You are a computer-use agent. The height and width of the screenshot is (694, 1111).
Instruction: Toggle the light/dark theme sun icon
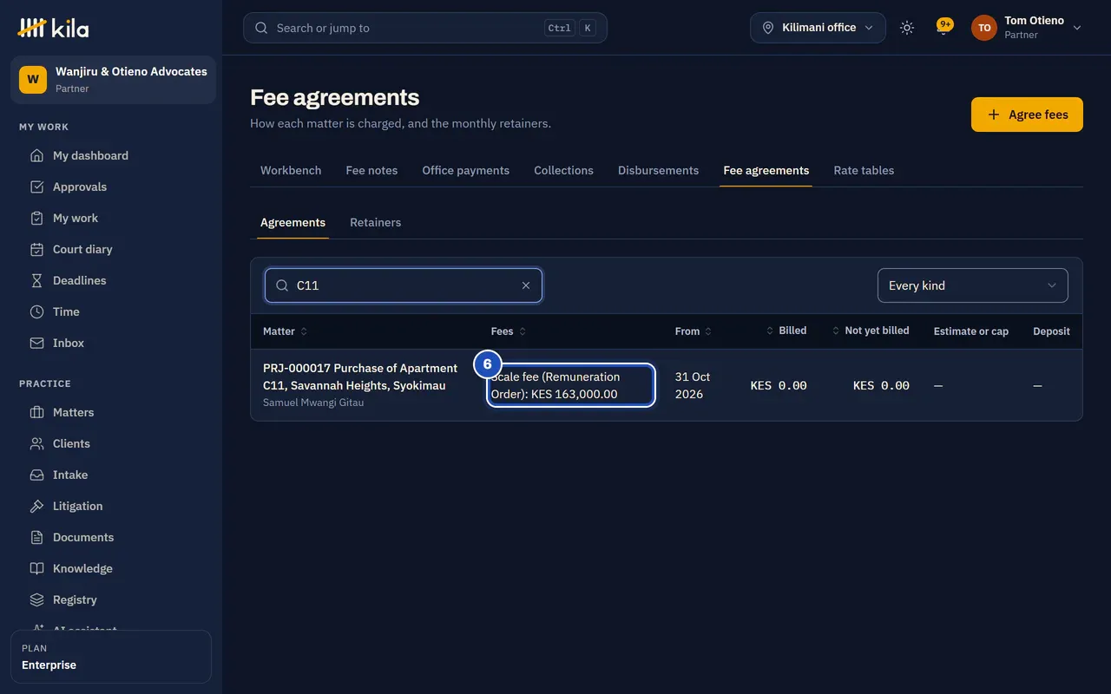pyautogui.click(x=907, y=28)
